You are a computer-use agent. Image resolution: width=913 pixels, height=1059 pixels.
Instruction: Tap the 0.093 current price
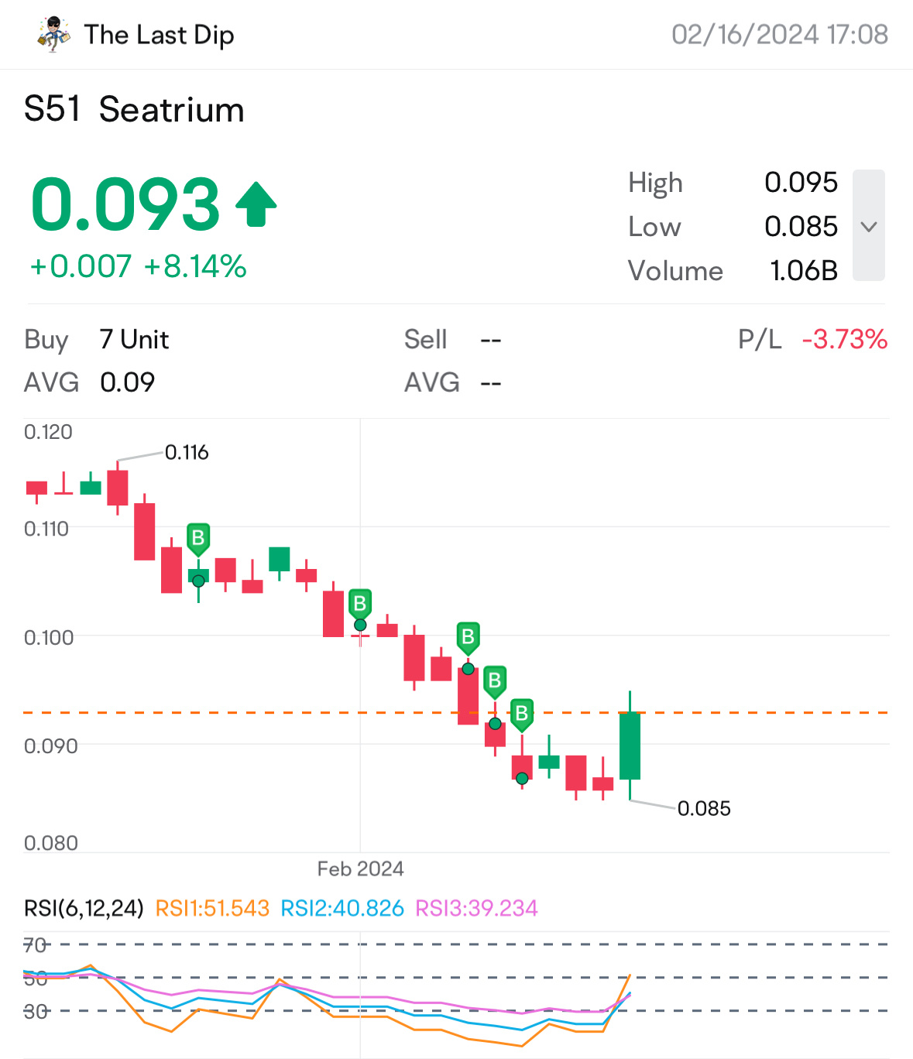125,204
